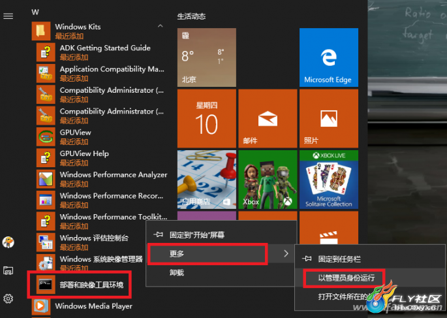The image size is (447, 318).
Task: Choose 固定到任务栏 in submenu
Action: pyautogui.click(x=370, y=259)
